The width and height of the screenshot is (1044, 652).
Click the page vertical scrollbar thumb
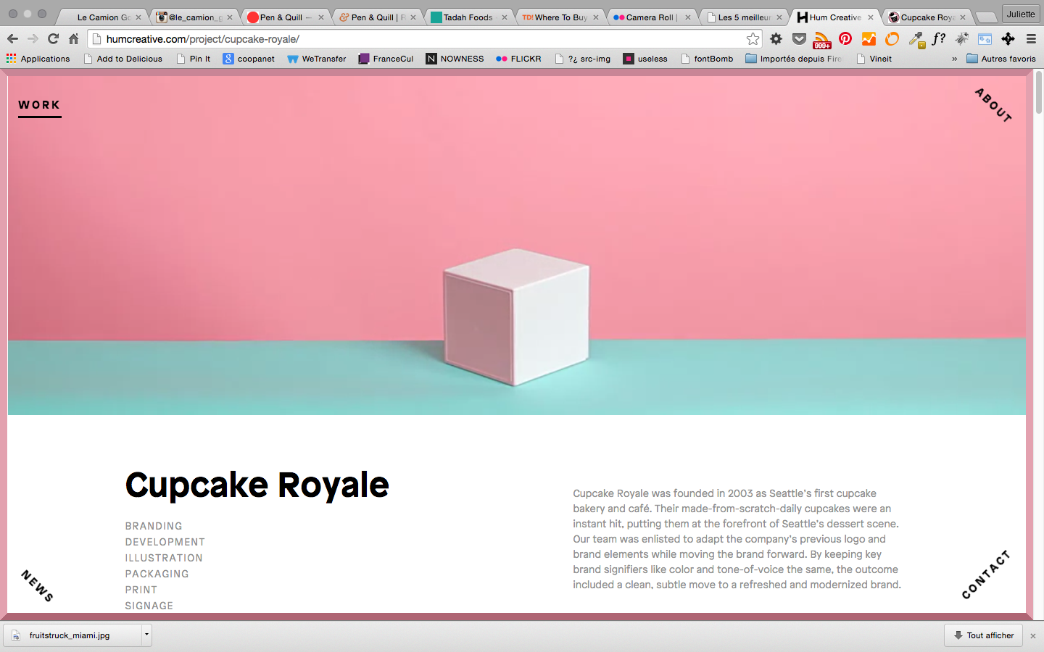(x=1039, y=92)
